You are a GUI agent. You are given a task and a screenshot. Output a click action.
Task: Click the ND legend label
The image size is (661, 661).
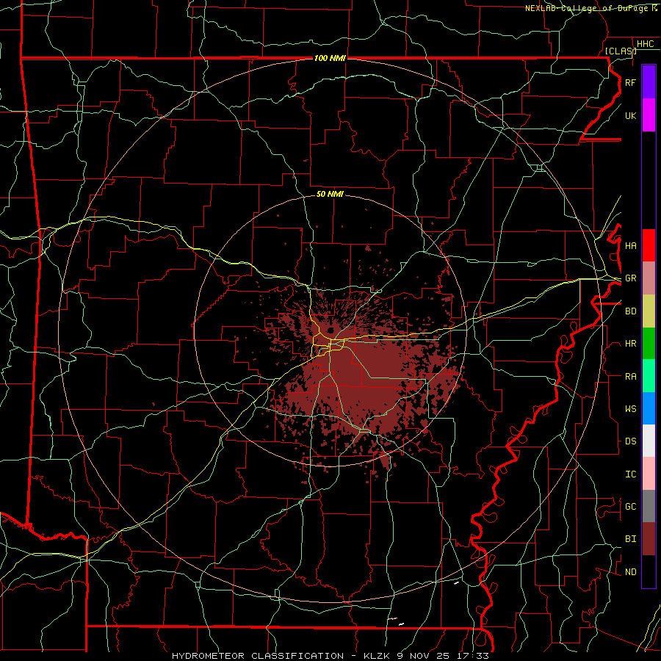click(x=630, y=571)
